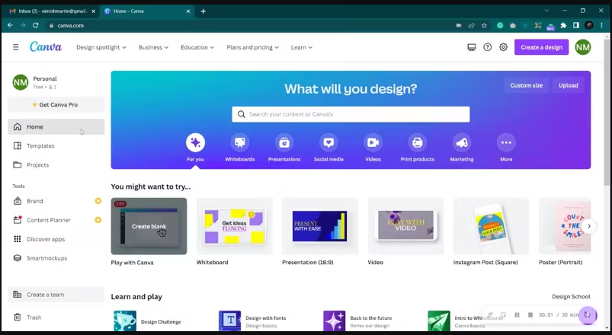The height and width of the screenshot is (335, 612).
Task: Select the Presentations category icon
Action: click(x=284, y=142)
